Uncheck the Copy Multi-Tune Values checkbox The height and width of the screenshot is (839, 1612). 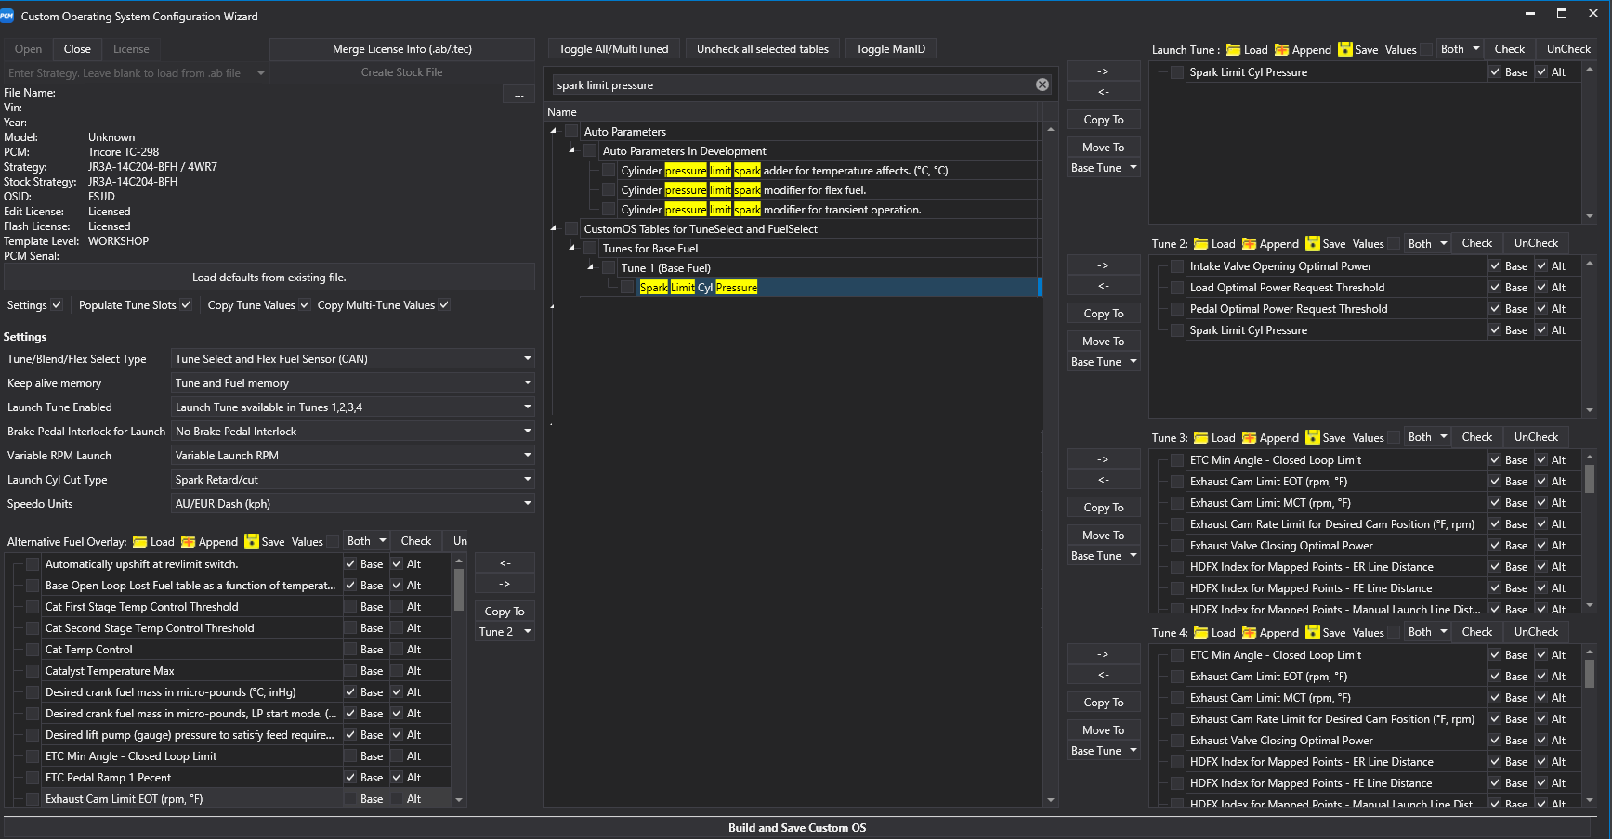point(444,305)
